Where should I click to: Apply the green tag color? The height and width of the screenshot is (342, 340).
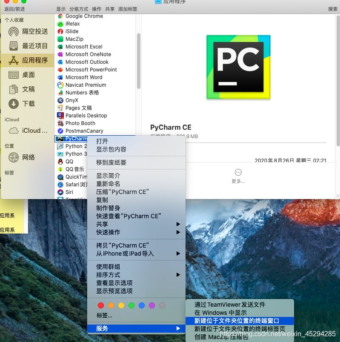coord(131,305)
